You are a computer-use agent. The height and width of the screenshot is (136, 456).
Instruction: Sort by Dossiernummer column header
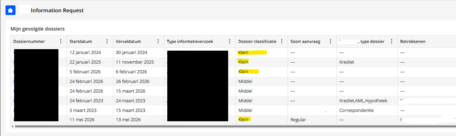tap(29, 41)
